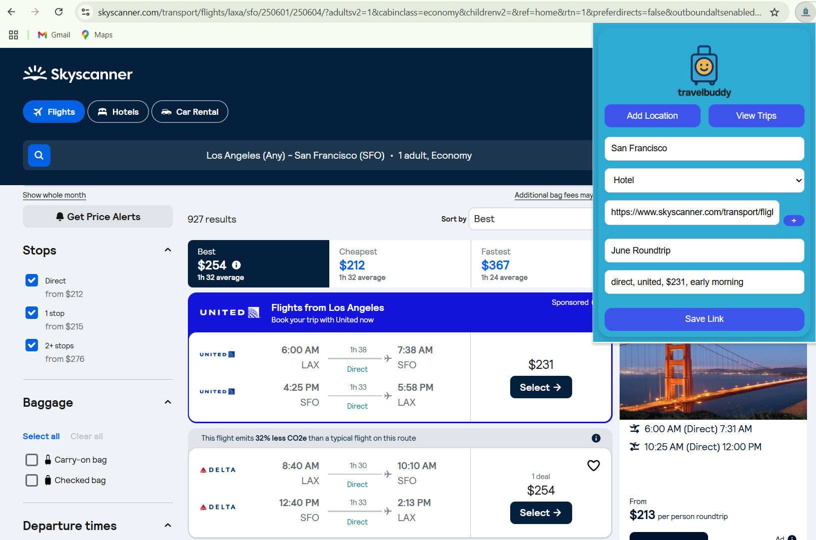The height and width of the screenshot is (540, 816).
Task: Click the skyscanner URL input field in travelbuddy
Action: [692, 212]
